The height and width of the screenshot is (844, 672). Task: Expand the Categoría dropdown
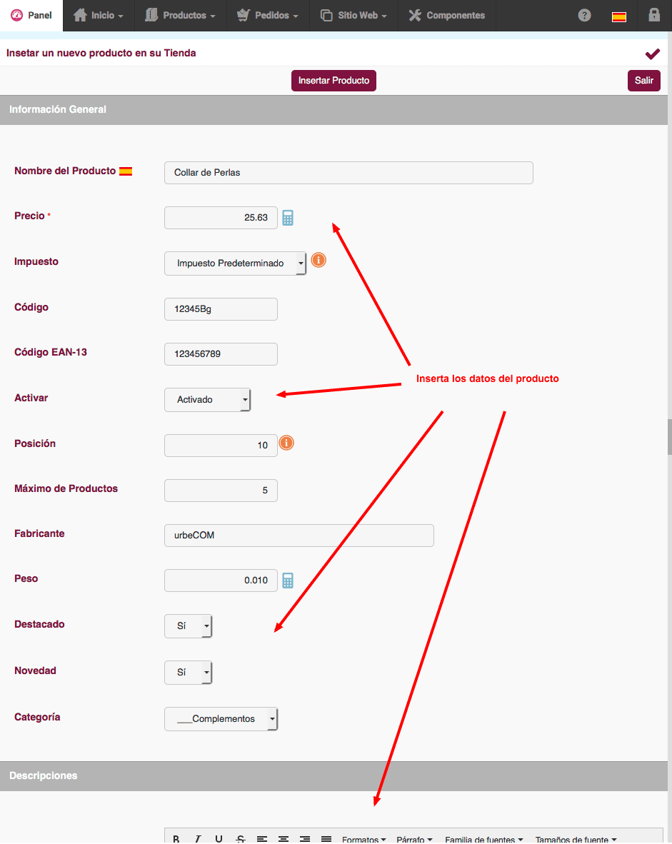click(221, 719)
